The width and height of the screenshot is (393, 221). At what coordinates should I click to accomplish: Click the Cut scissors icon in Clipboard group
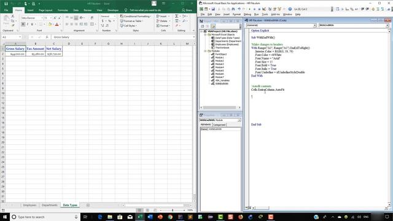click(13, 16)
